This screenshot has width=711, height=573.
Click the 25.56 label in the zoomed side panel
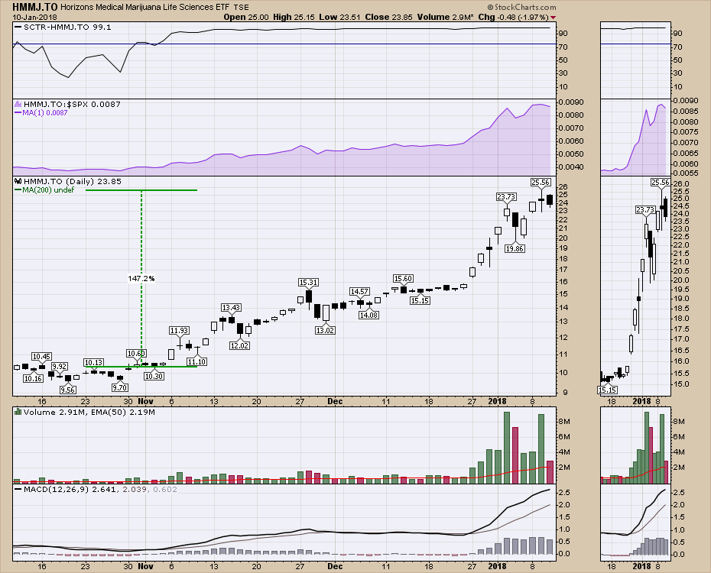pyautogui.click(x=661, y=183)
